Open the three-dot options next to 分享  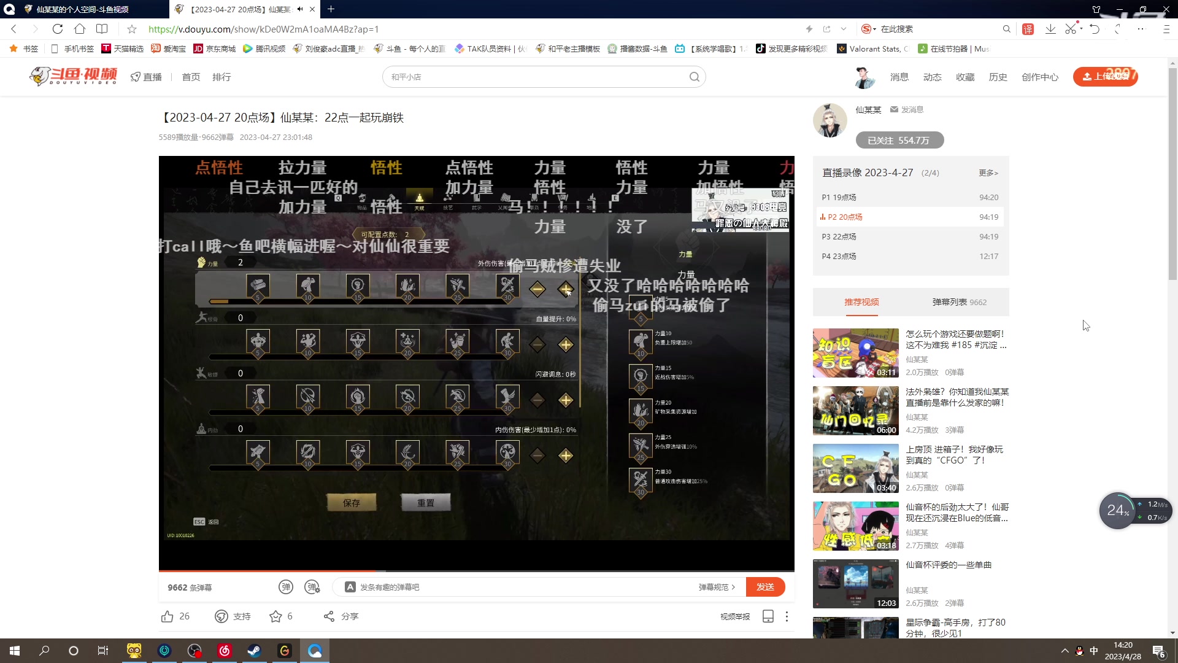point(787,616)
